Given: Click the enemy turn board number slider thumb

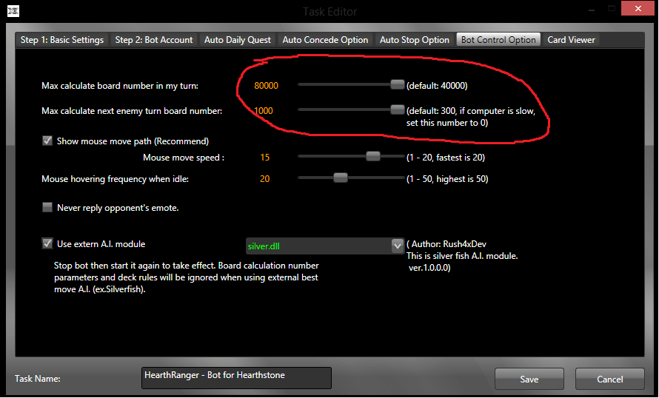Looking at the screenshot, I should point(397,109).
